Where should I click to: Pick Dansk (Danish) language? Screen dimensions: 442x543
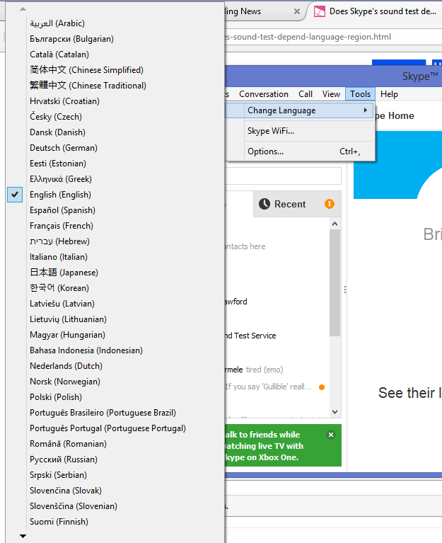[57, 132]
